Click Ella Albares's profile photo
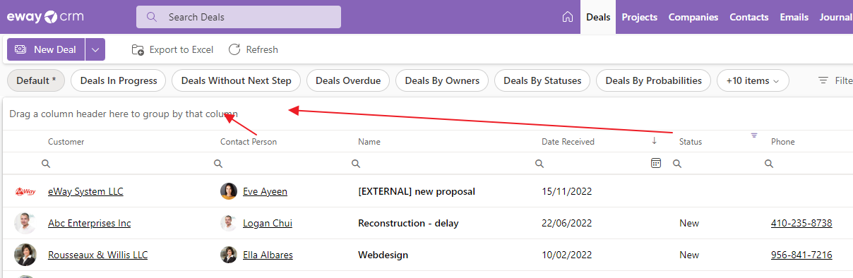 229,255
